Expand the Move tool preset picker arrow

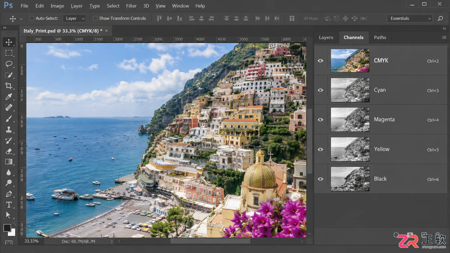point(21,19)
